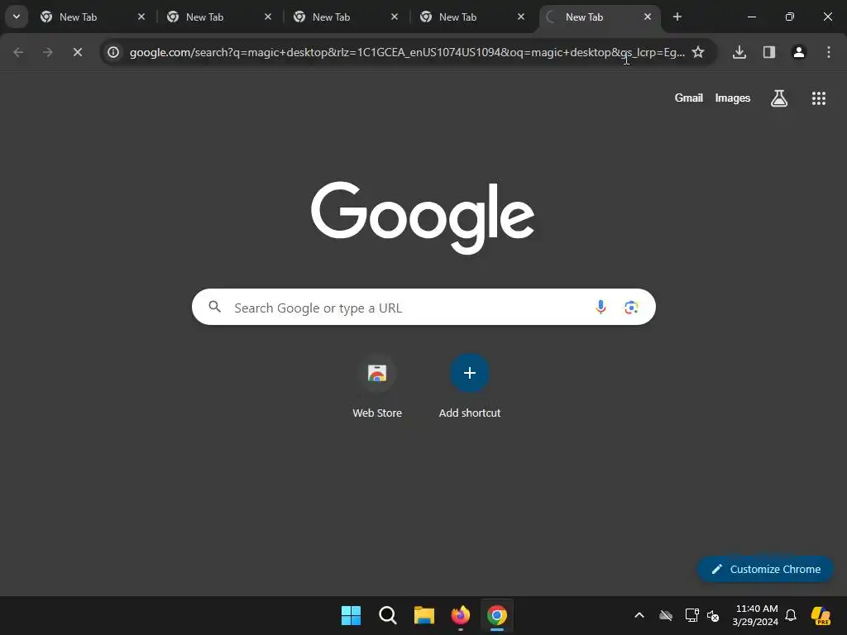The image size is (847, 635).
Task: Click the Google logo
Action: [x=423, y=217]
